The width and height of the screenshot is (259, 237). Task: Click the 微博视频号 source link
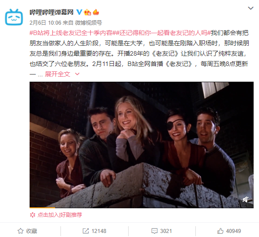coord(89,23)
